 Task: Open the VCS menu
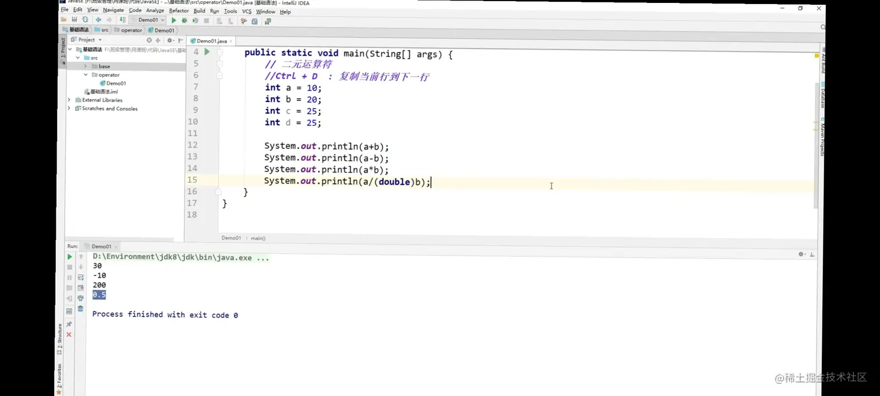tap(246, 11)
